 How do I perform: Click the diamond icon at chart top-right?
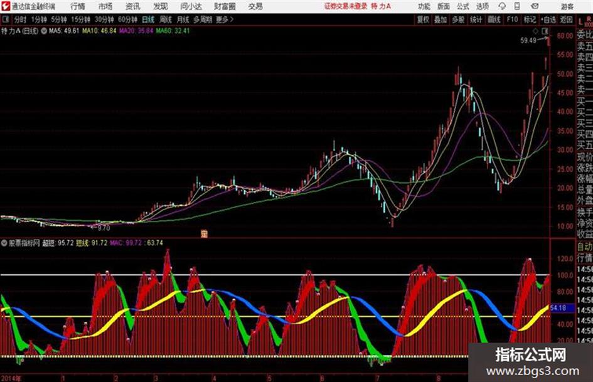pyautogui.click(x=535, y=31)
